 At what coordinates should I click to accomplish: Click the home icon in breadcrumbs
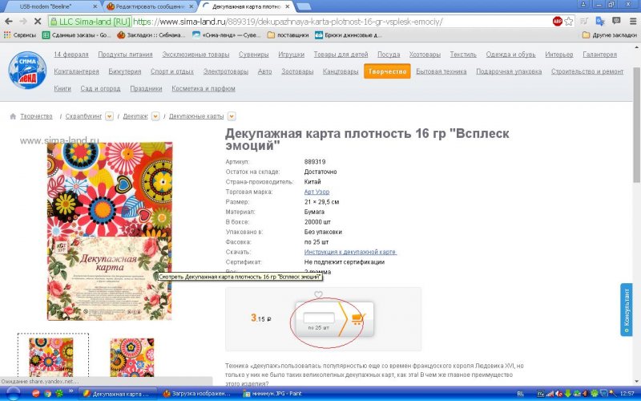[13, 116]
